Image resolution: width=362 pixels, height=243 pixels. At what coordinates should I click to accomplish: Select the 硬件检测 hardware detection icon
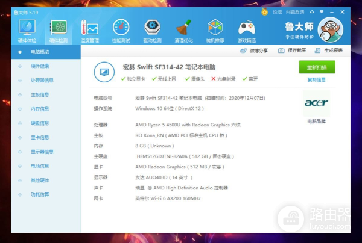[59, 28]
